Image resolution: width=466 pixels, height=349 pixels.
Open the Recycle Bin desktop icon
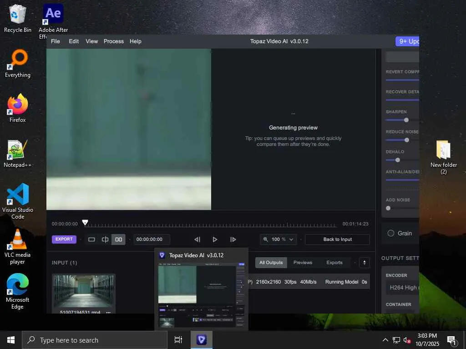(18, 18)
